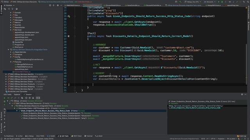
Task: Open the TODO tool window
Action: [x=40, y=136]
